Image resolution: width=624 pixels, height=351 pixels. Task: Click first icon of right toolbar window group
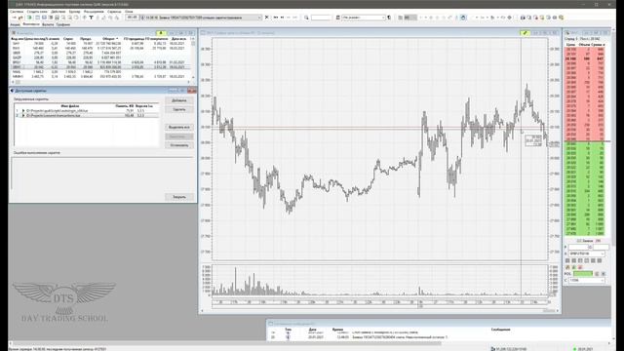(x=523, y=18)
